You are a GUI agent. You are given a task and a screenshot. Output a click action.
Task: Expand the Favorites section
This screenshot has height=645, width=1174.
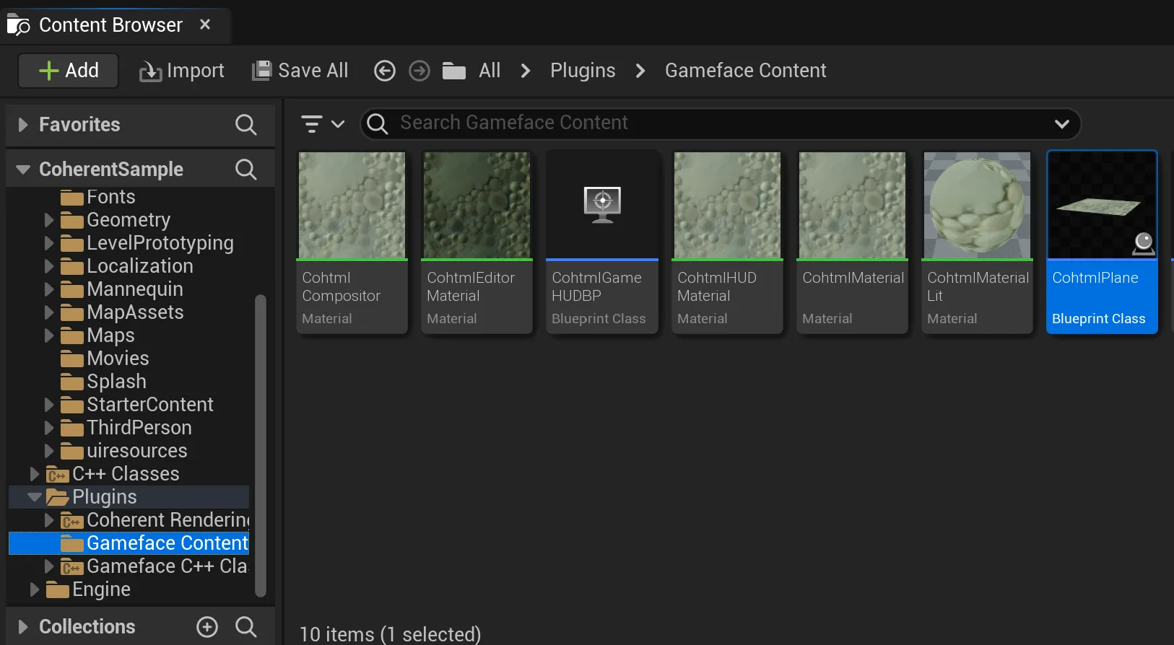23,125
